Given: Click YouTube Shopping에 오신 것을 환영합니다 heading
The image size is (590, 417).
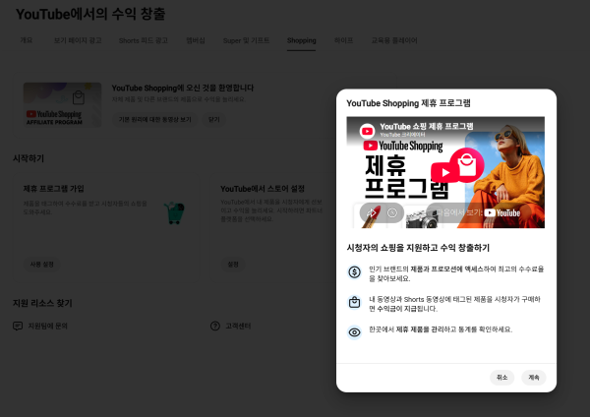Looking at the screenshot, I should click(x=183, y=89).
